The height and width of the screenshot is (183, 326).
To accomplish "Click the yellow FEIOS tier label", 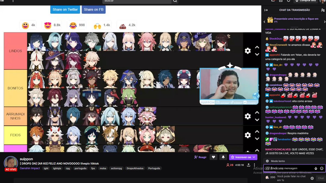I will point(15,135).
